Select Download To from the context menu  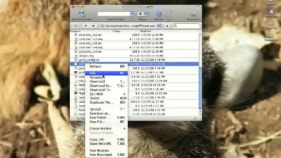click(106, 90)
